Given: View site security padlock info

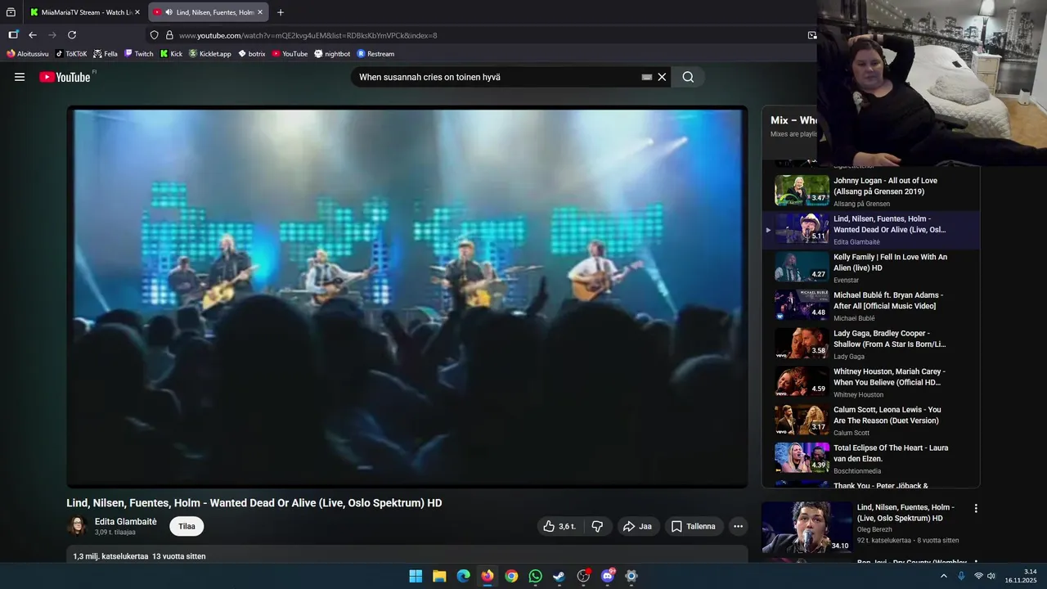Looking at the screenshot, I should tap(169, 35).
